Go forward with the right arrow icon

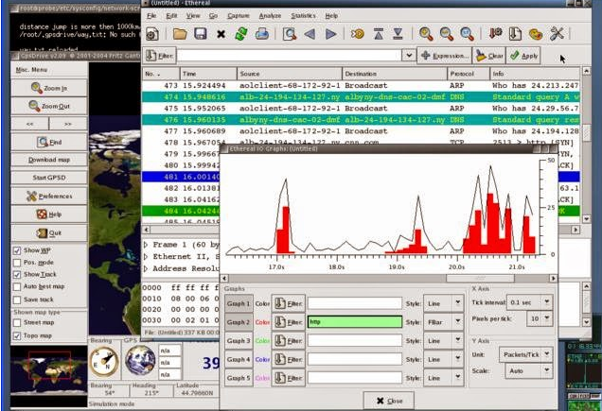tap(330, 34)
